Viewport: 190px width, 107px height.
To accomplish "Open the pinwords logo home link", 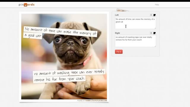I will pyautogui.click(x=26, y=5).
